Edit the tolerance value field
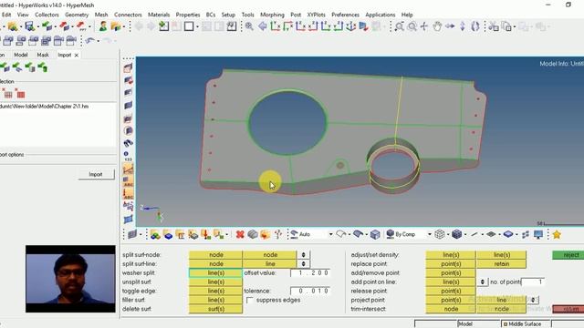This screenshot has height=328, width=584. [x=310, y=291]
